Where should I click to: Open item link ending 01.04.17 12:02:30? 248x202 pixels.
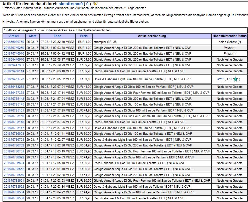[x=14, y=145]
